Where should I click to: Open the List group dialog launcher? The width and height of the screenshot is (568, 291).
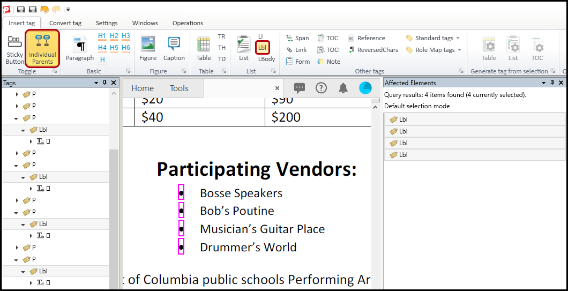[273, 71]
